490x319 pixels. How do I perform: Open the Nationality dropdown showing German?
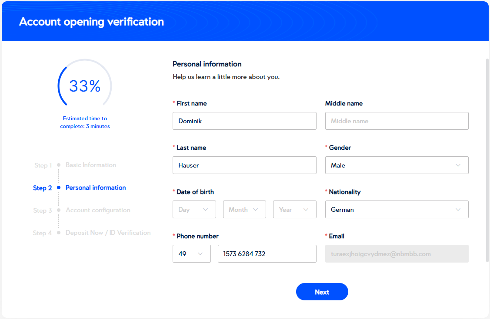coord(397,210)
